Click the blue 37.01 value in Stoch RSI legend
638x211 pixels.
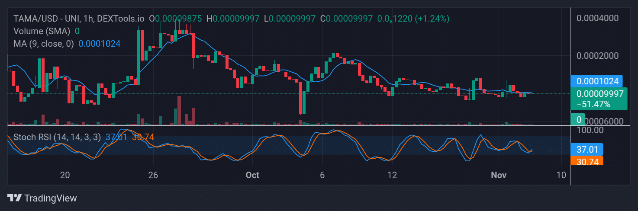(116, 137)
